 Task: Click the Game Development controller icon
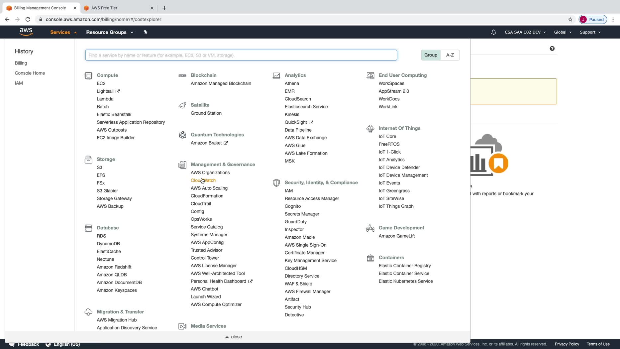(370, 228)
